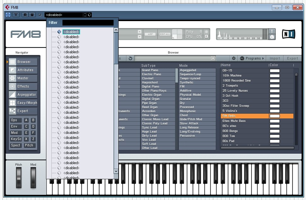
Task: Open the Attributes page in Navigator
Action: (23, 70)
